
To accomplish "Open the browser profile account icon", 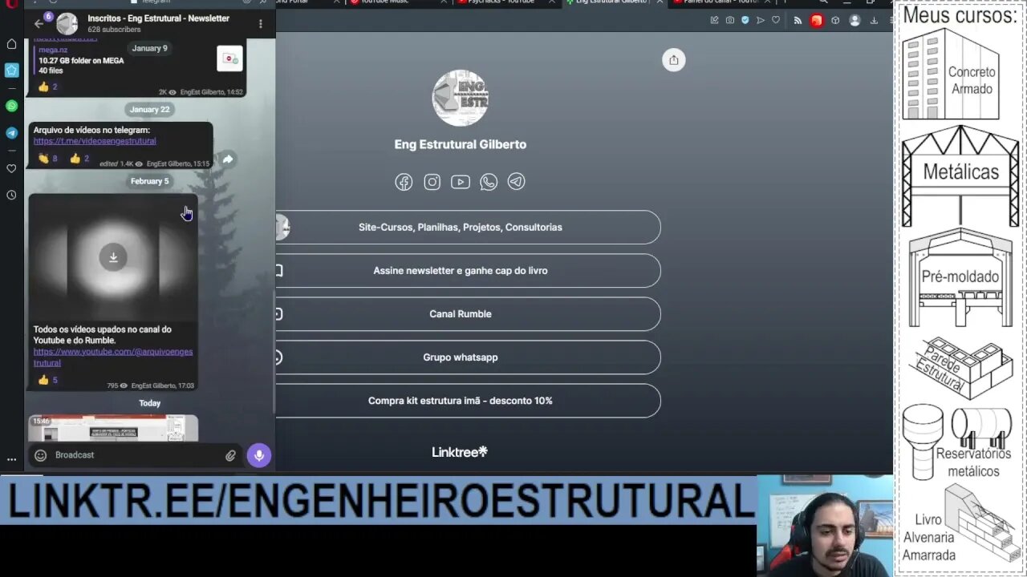I will (854, 20).
